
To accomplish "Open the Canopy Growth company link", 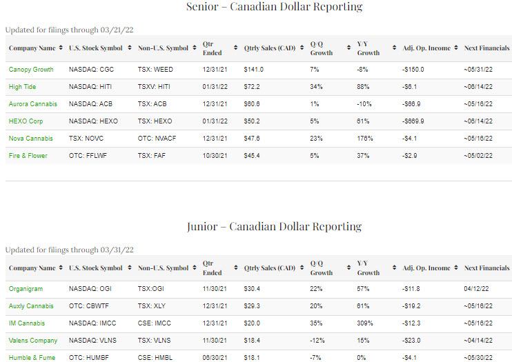I will tap(31, 70).
